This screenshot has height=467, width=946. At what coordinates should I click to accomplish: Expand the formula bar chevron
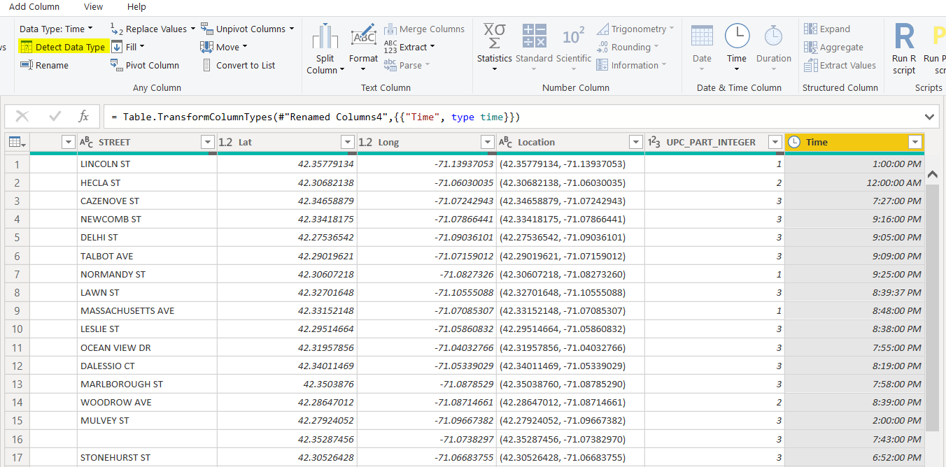[x=929, y=117]
